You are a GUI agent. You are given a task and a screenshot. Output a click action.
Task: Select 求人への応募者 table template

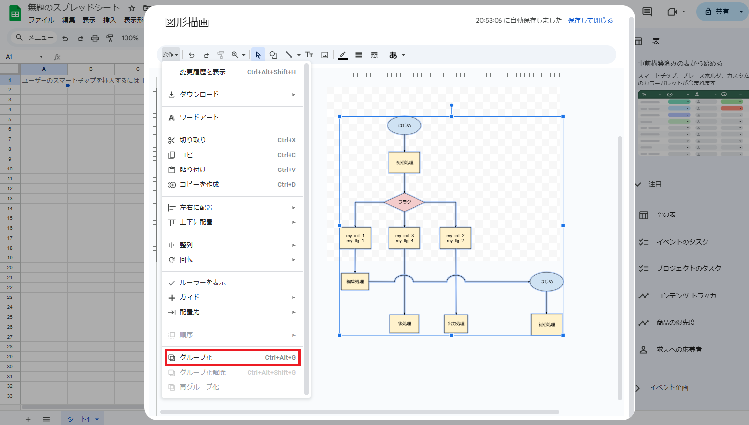pyautogui.click(x=678, y=350)
